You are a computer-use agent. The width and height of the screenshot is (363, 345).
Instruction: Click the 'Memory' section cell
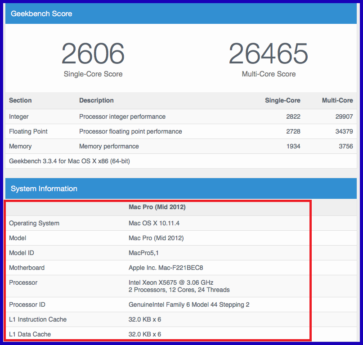pyautogui.click(x=20, y=146)
